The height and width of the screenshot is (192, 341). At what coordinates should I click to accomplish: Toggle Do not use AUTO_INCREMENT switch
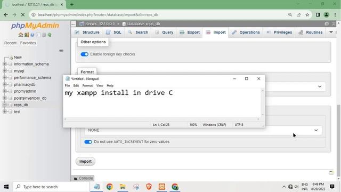coord(88,142)
